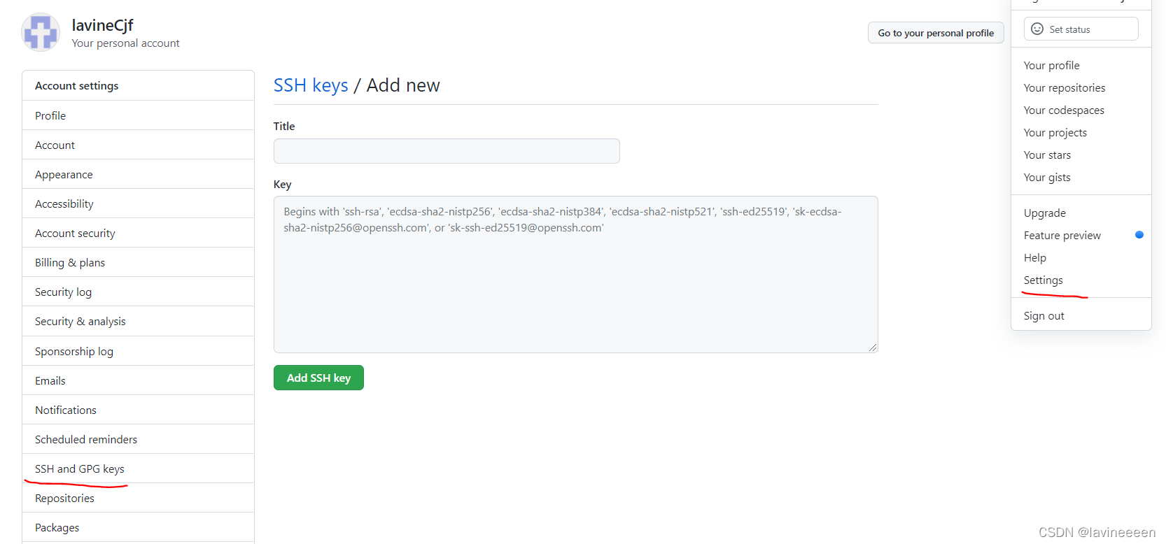Image resolution: width=1166 pixels, height=544 pixels.
Task: Open Sponsorship log
Action: pos(138,351)
